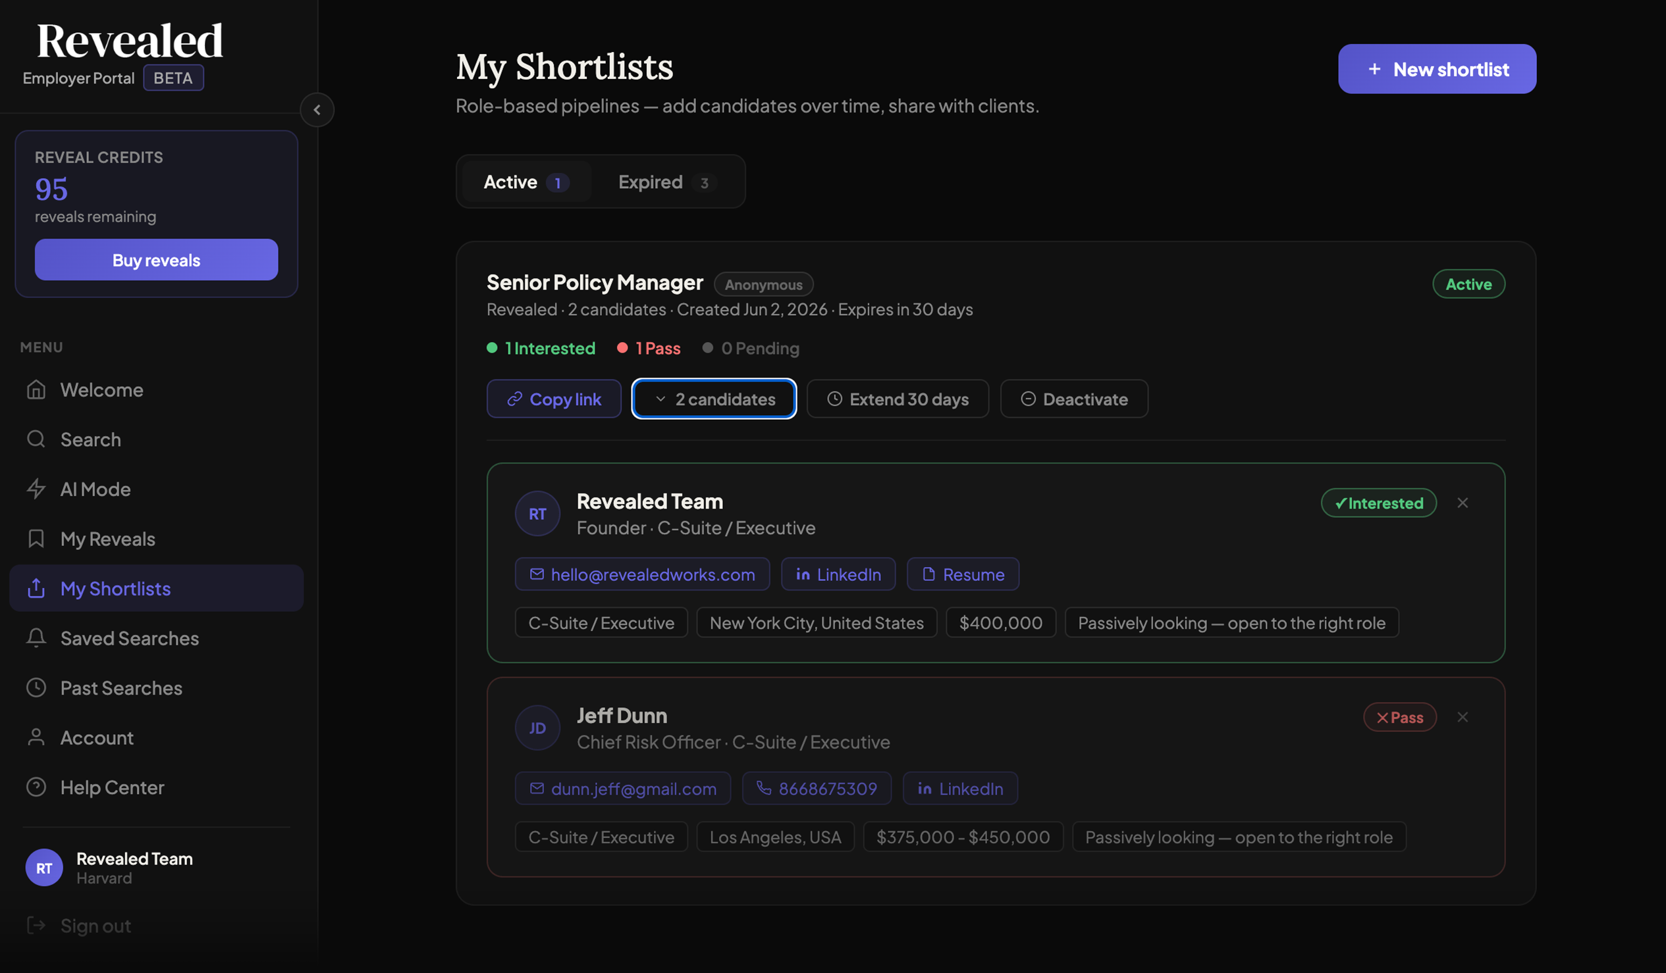Collapse the 2 candidates dropdown

pyautogui.click(x=714, y=399)
